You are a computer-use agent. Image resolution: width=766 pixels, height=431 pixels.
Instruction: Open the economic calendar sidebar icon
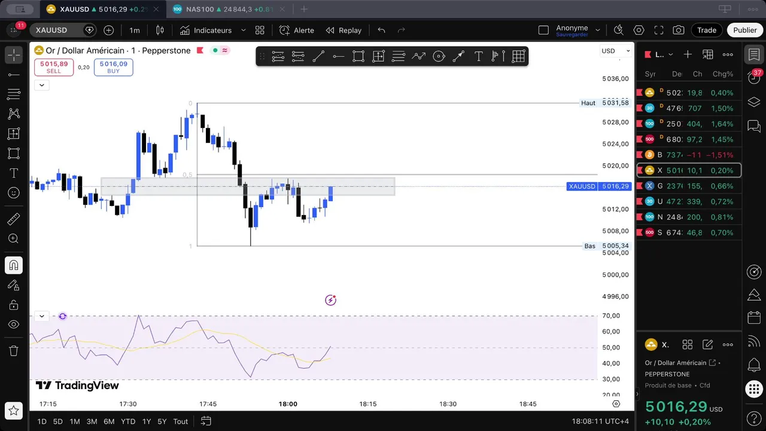(754, 317)
